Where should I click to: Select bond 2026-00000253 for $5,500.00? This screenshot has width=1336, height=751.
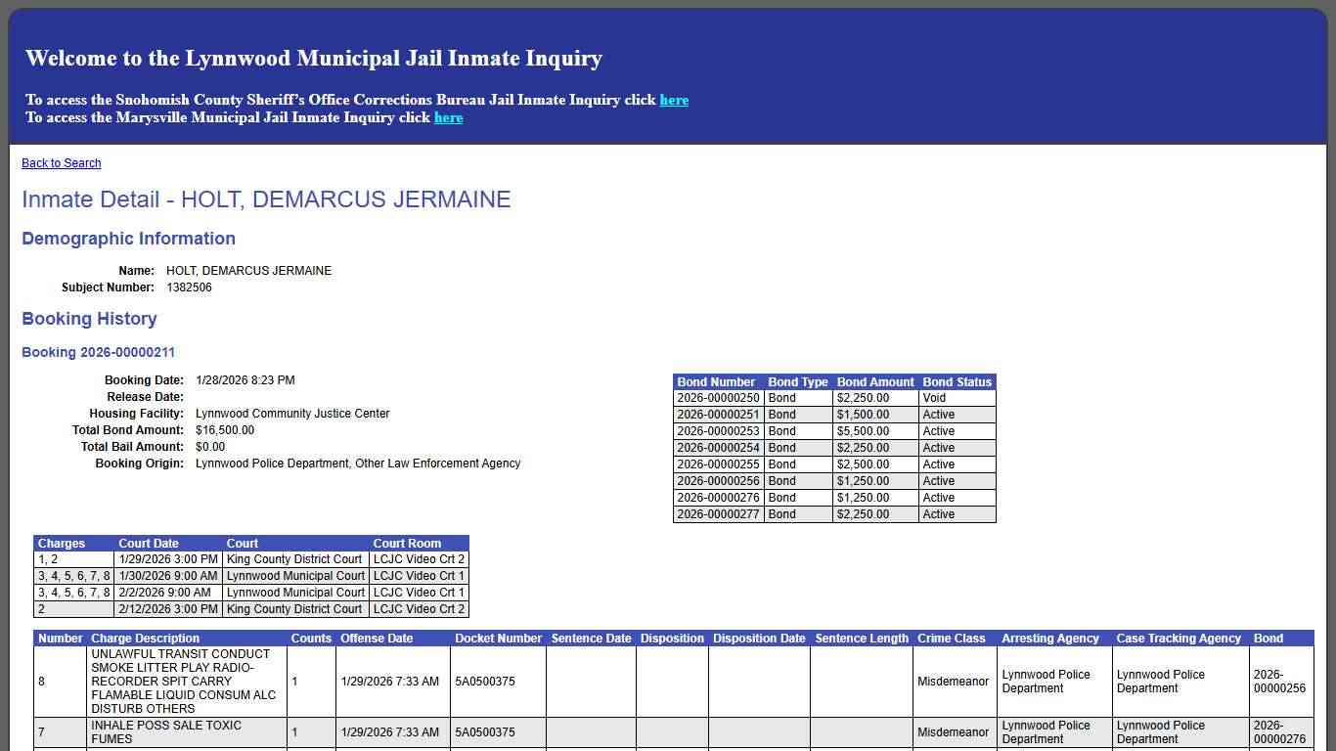pyautogui.click(x=717, y=431)
